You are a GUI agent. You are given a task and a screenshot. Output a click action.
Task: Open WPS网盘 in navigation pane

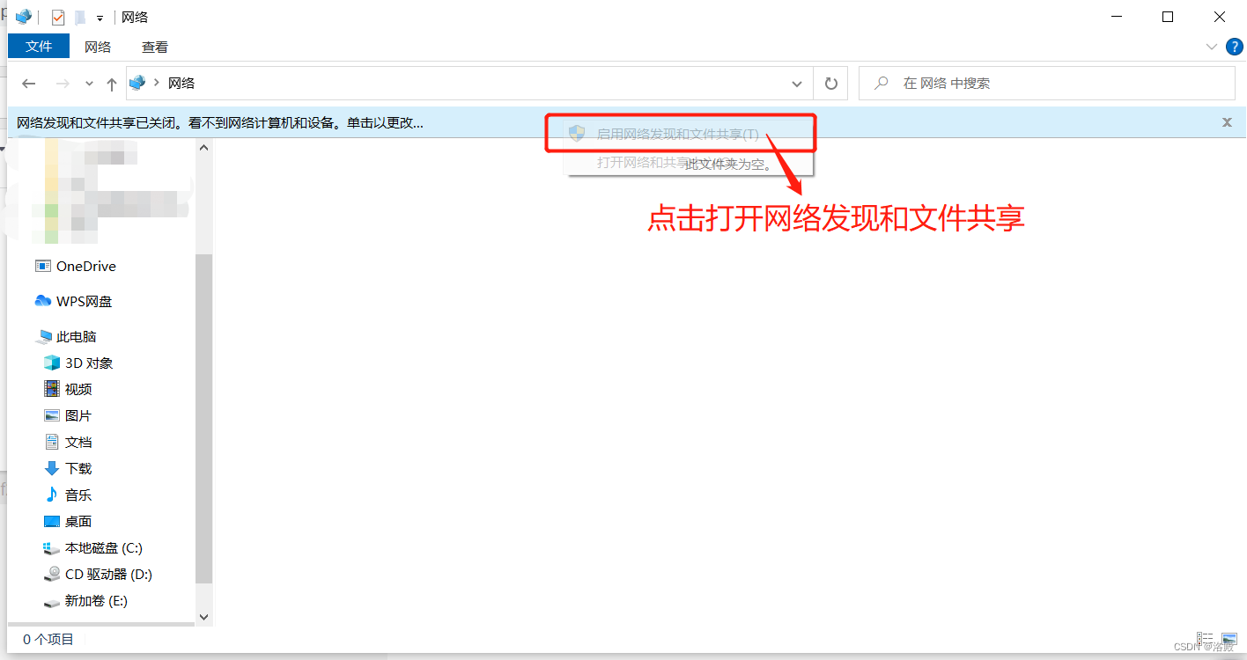pyautogui.click(x=85, y=302)
